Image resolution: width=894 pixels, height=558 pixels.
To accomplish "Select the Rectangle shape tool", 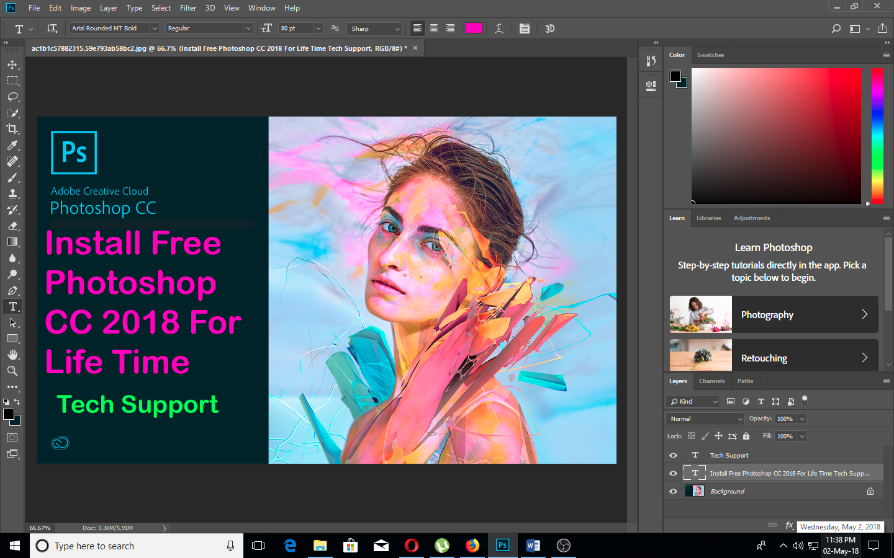I will tap(12, 339).
